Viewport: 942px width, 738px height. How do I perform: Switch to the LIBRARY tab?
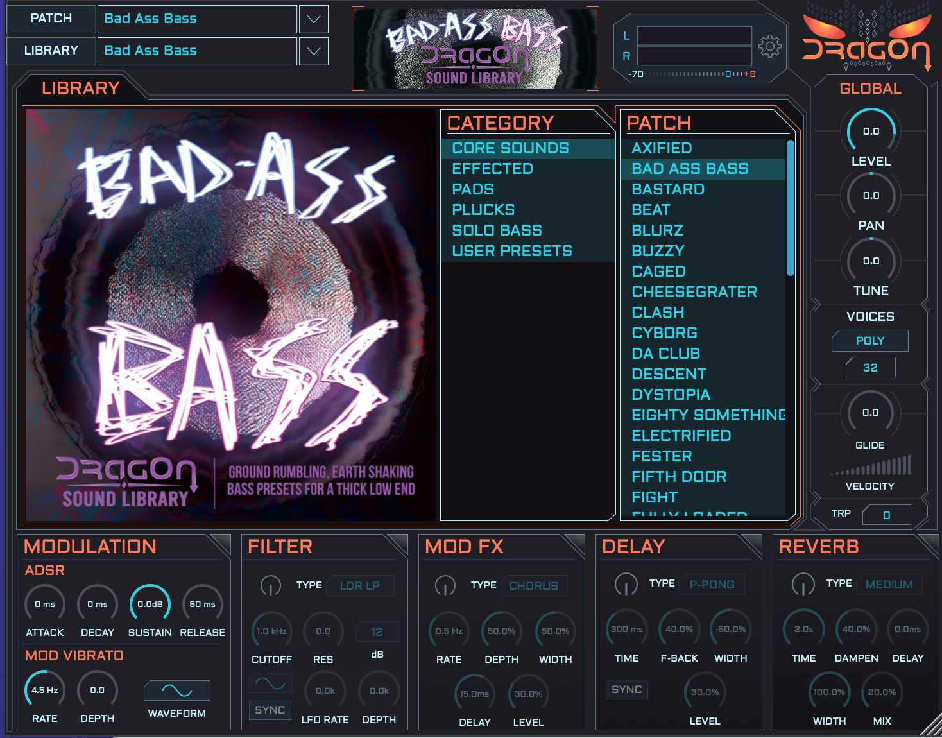click(81, 88)
